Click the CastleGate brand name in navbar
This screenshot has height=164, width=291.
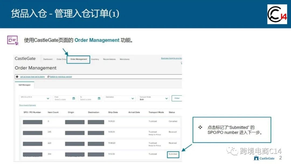click(25, 59)
